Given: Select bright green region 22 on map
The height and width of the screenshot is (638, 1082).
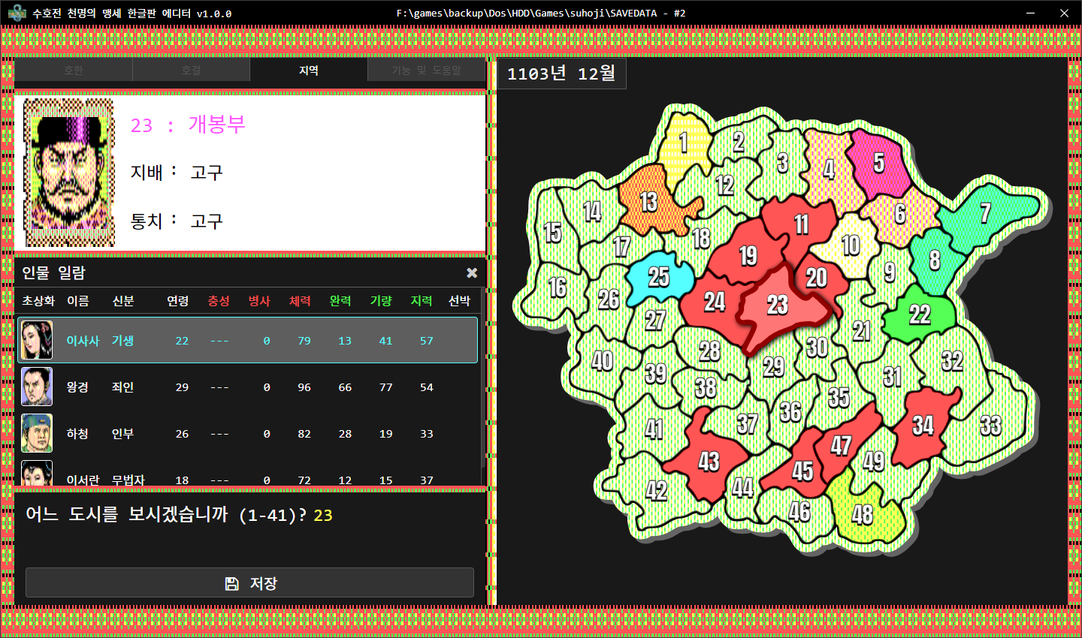Looking at the screenshot, I should (x=920, y=314).
